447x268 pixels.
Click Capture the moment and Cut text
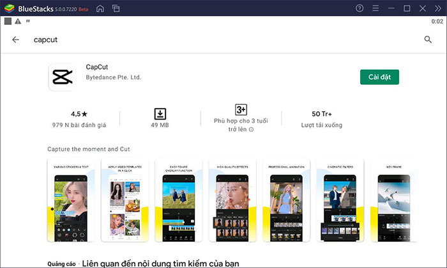coord(89,149)
